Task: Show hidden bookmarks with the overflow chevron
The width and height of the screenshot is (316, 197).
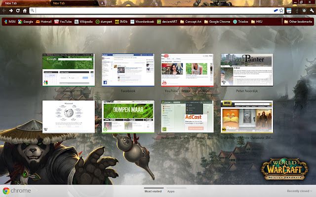Action: [279, 21]
